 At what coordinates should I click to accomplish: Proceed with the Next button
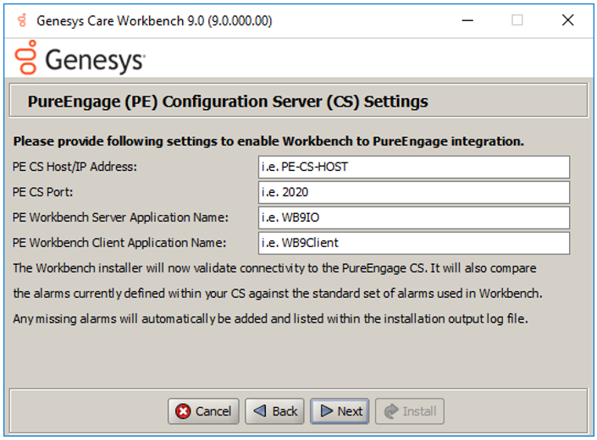pyautogui.click(x=340, y=411)
